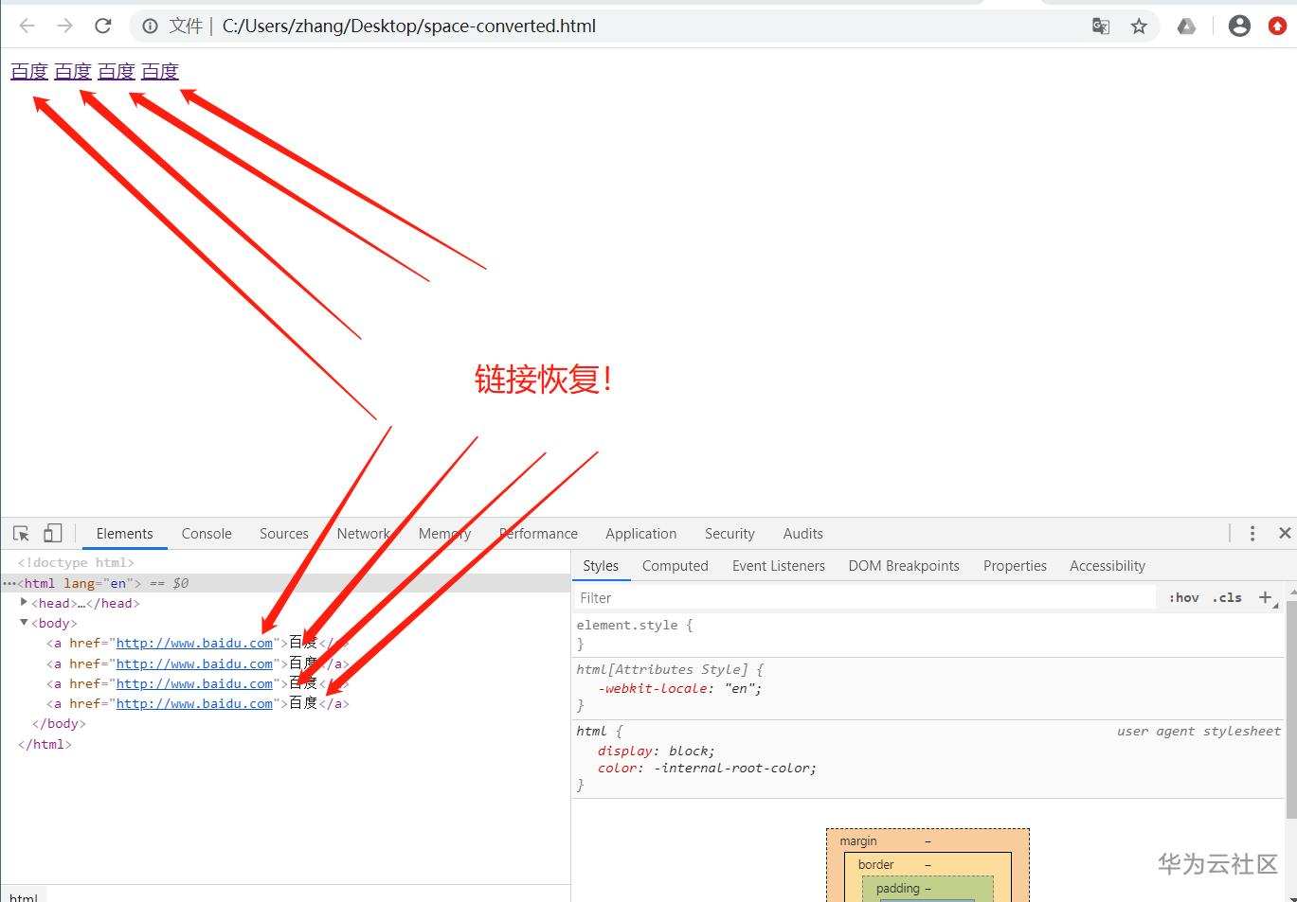Switch to the Console tab

(x=207, y=534)
